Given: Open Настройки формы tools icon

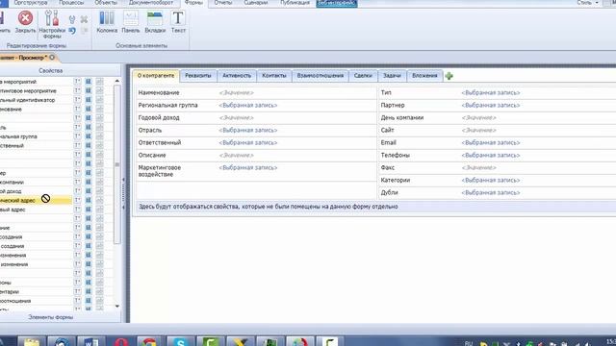Looking at the screenshot, I should click(51, 18).
